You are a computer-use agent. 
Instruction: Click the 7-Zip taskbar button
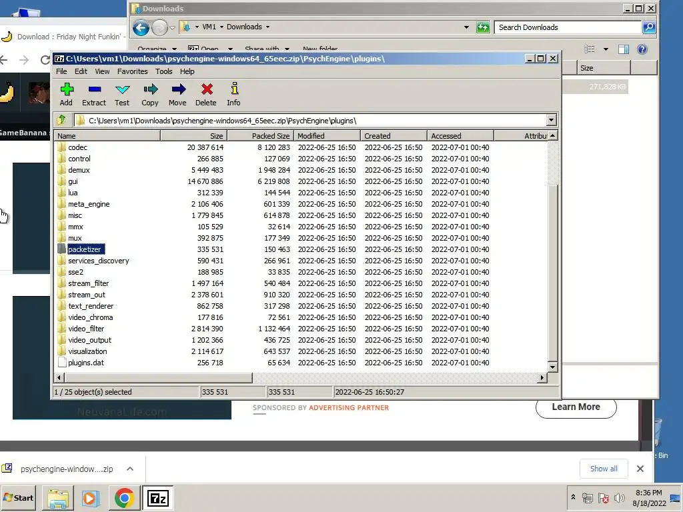pos(157,498)
